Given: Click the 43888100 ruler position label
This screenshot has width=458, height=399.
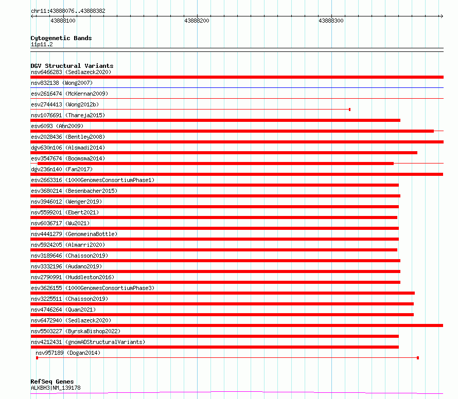Looking at the screenshot, I should (x=63, y=21).
